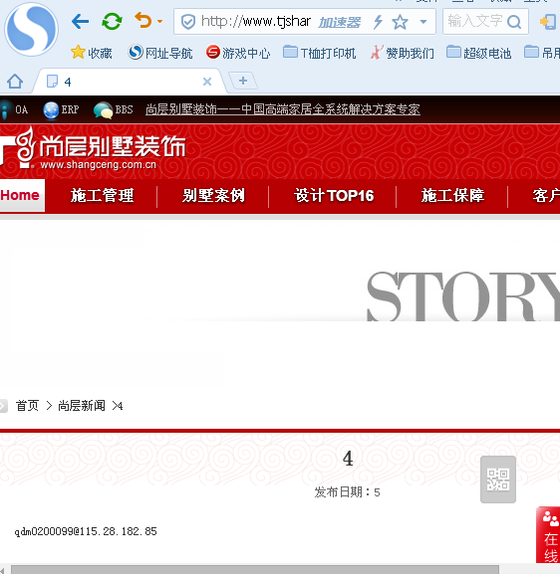This screenshot has width=560, height=574.
Task: Open the dropdown beside the undo arrow
Action: tap(159, 21)
